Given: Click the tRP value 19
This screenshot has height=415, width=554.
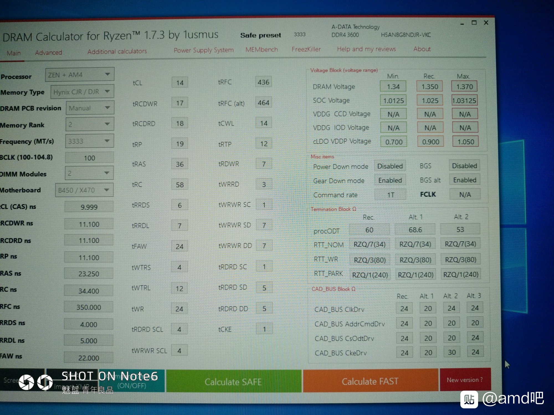Looking at the screenshot, I should [180, 144].
